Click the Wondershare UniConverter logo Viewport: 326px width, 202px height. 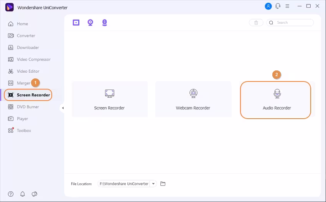tap(9, 7)
